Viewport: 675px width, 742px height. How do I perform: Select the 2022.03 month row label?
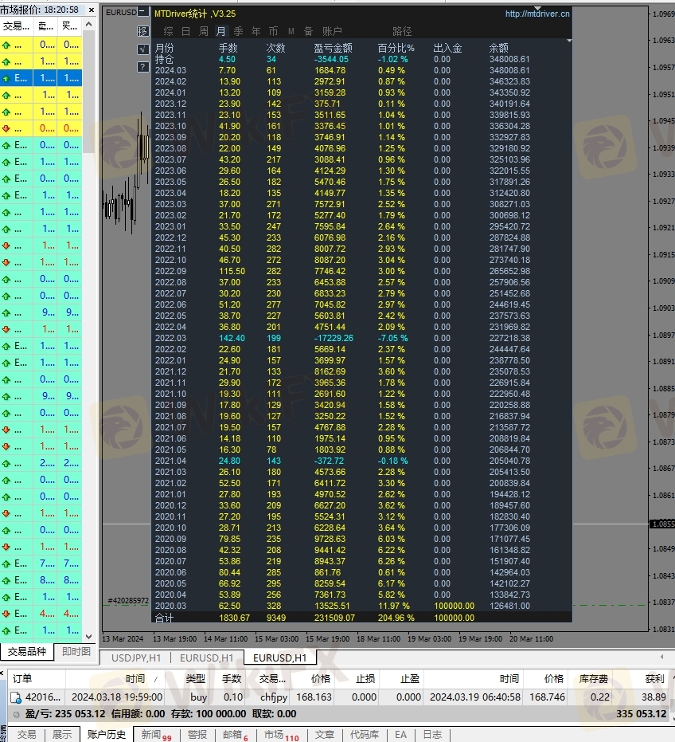coord(170,339)
